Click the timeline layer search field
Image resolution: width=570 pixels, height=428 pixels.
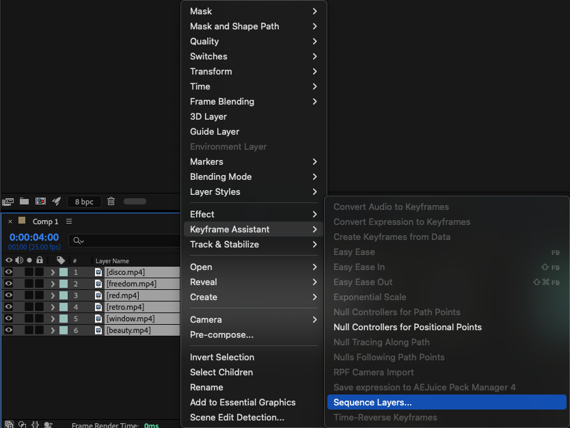click(124, 241)
